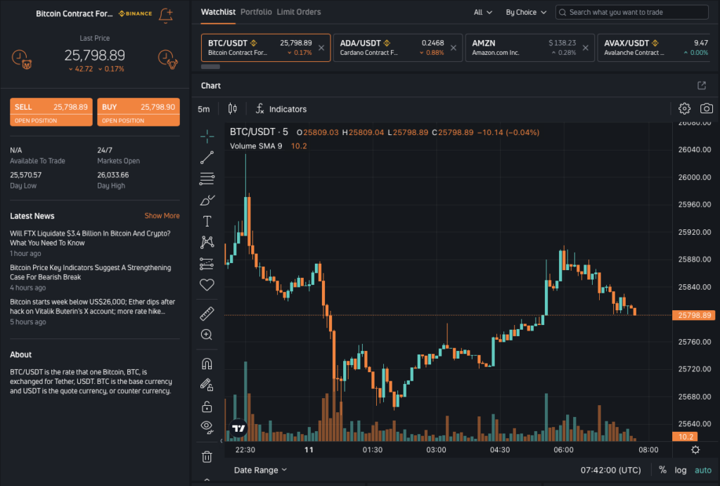The height and width of the screenshot is (486, 720).
Task: Select the measure ruler tool
Action: point(206,313)
